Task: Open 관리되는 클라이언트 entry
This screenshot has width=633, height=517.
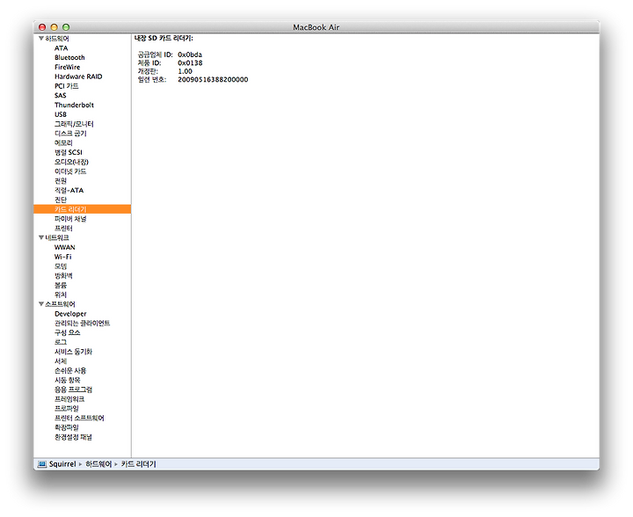Action: pos(82,324)
